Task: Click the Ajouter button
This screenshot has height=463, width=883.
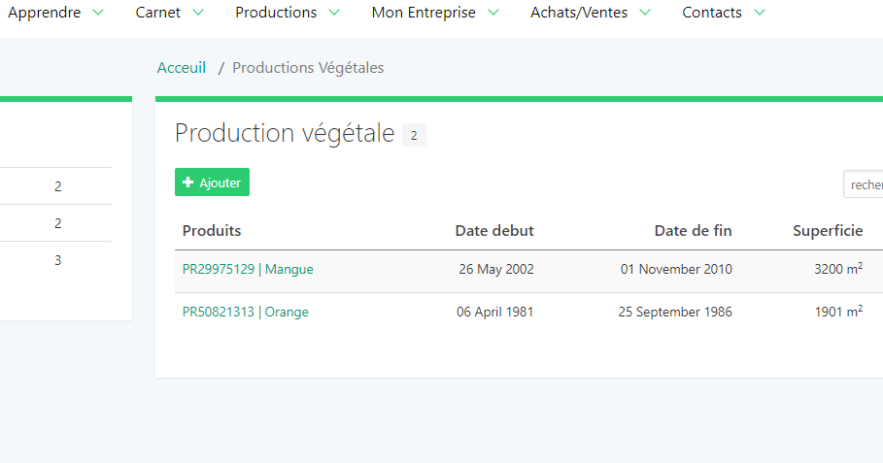Action: [213, 182]
